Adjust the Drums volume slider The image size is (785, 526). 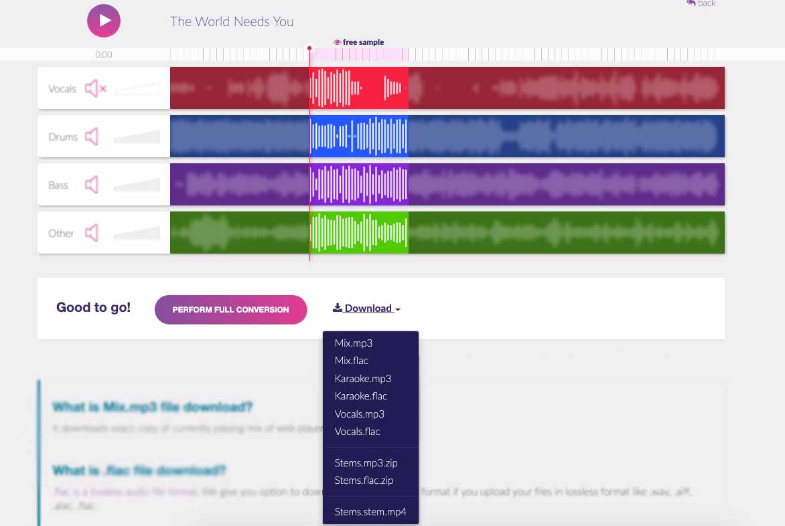137,137
